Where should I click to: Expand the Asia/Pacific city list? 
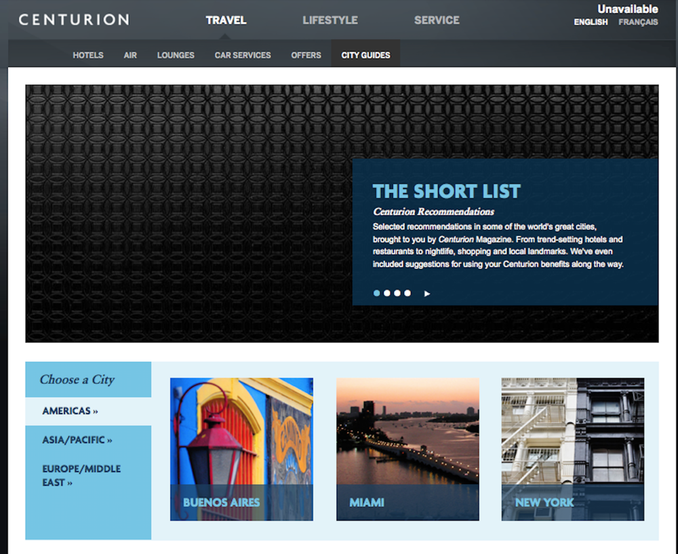coord(77,440)
